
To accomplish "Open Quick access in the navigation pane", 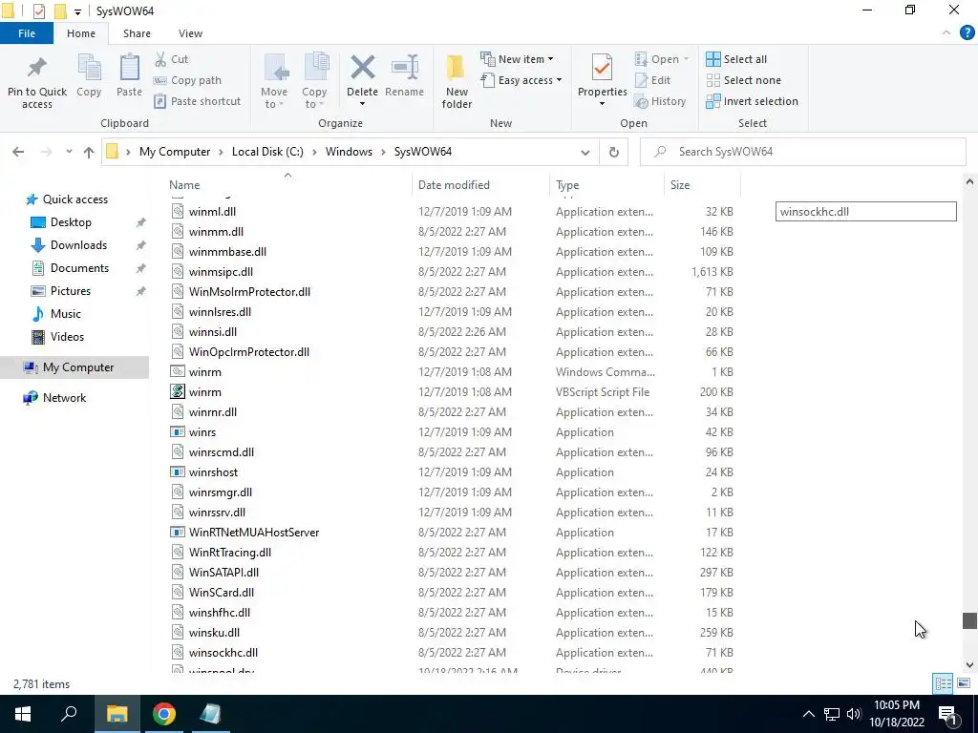I will [74, 199].
